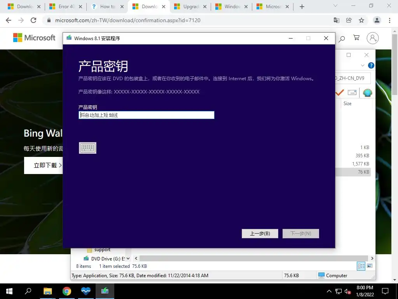Expand the Explorer ribbon chevron
The width and height of the screenshot is (398, 299).
(x=363, y=65)
